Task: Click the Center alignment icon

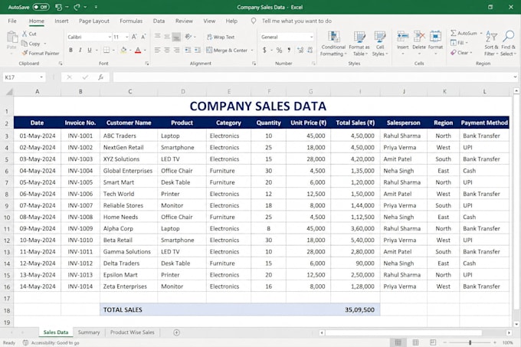Action: [x=167, y=50]
